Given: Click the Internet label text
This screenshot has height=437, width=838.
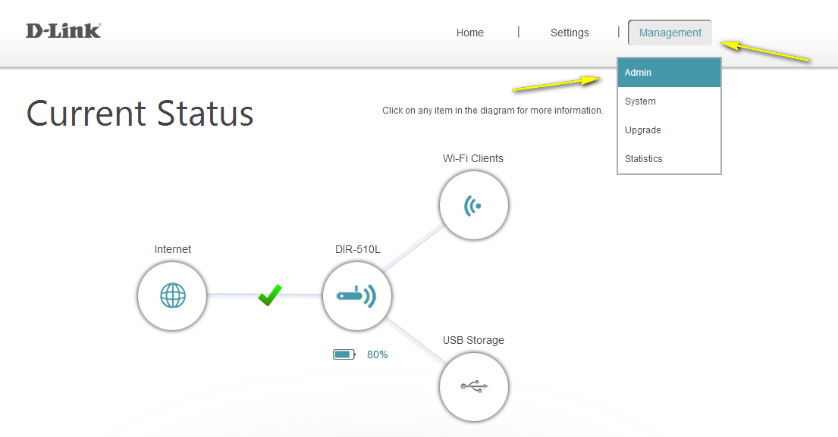Looking at the screenshot, I should click(173, 249).
